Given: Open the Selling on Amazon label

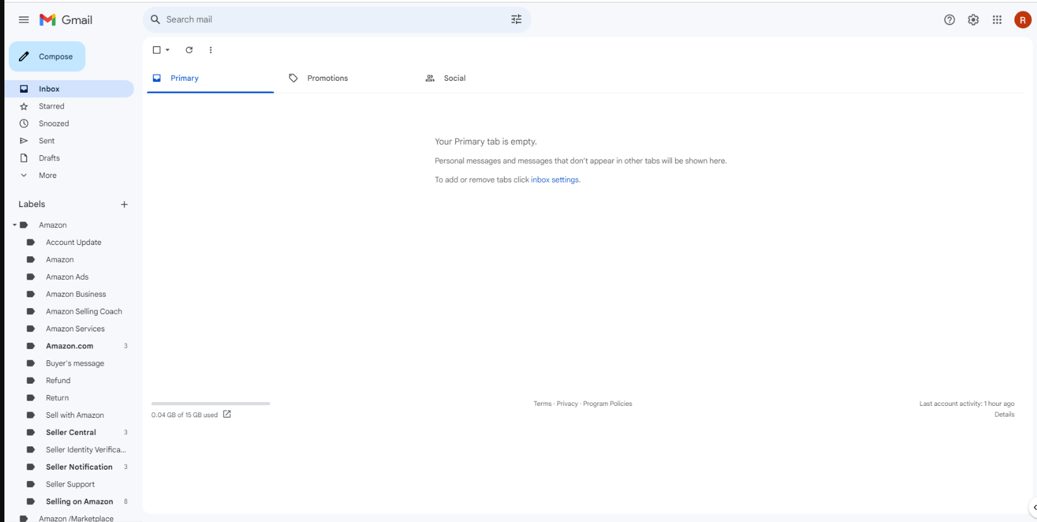Looking at the screenshot, I should (80, 502).
